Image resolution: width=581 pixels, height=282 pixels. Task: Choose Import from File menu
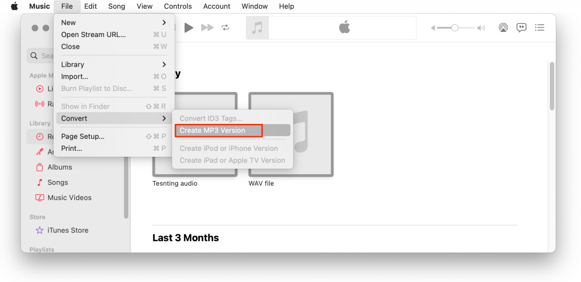pos(75,76)
